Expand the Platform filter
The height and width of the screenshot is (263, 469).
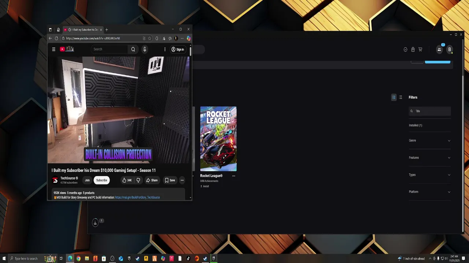[x=430, y=192]
